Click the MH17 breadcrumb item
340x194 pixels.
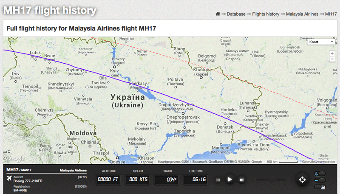coord(331,14)
